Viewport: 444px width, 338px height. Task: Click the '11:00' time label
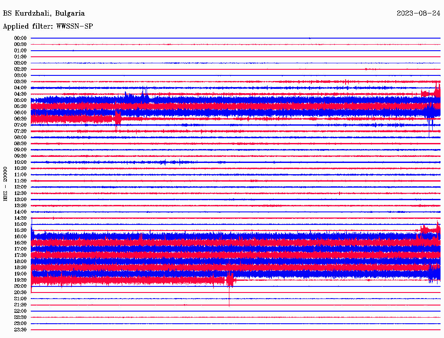pyautogui.click(x=20, y=175)
